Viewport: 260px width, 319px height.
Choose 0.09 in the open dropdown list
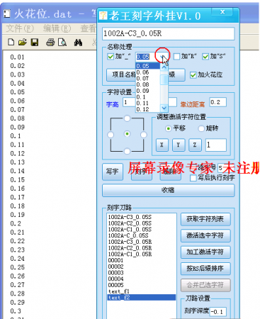[x=148, y=91]
